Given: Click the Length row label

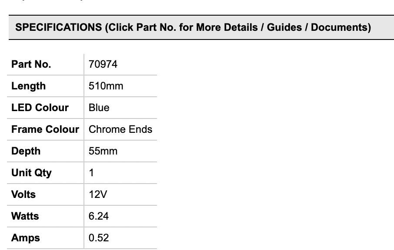Looking at the screenshot, I should click(28, 86).
